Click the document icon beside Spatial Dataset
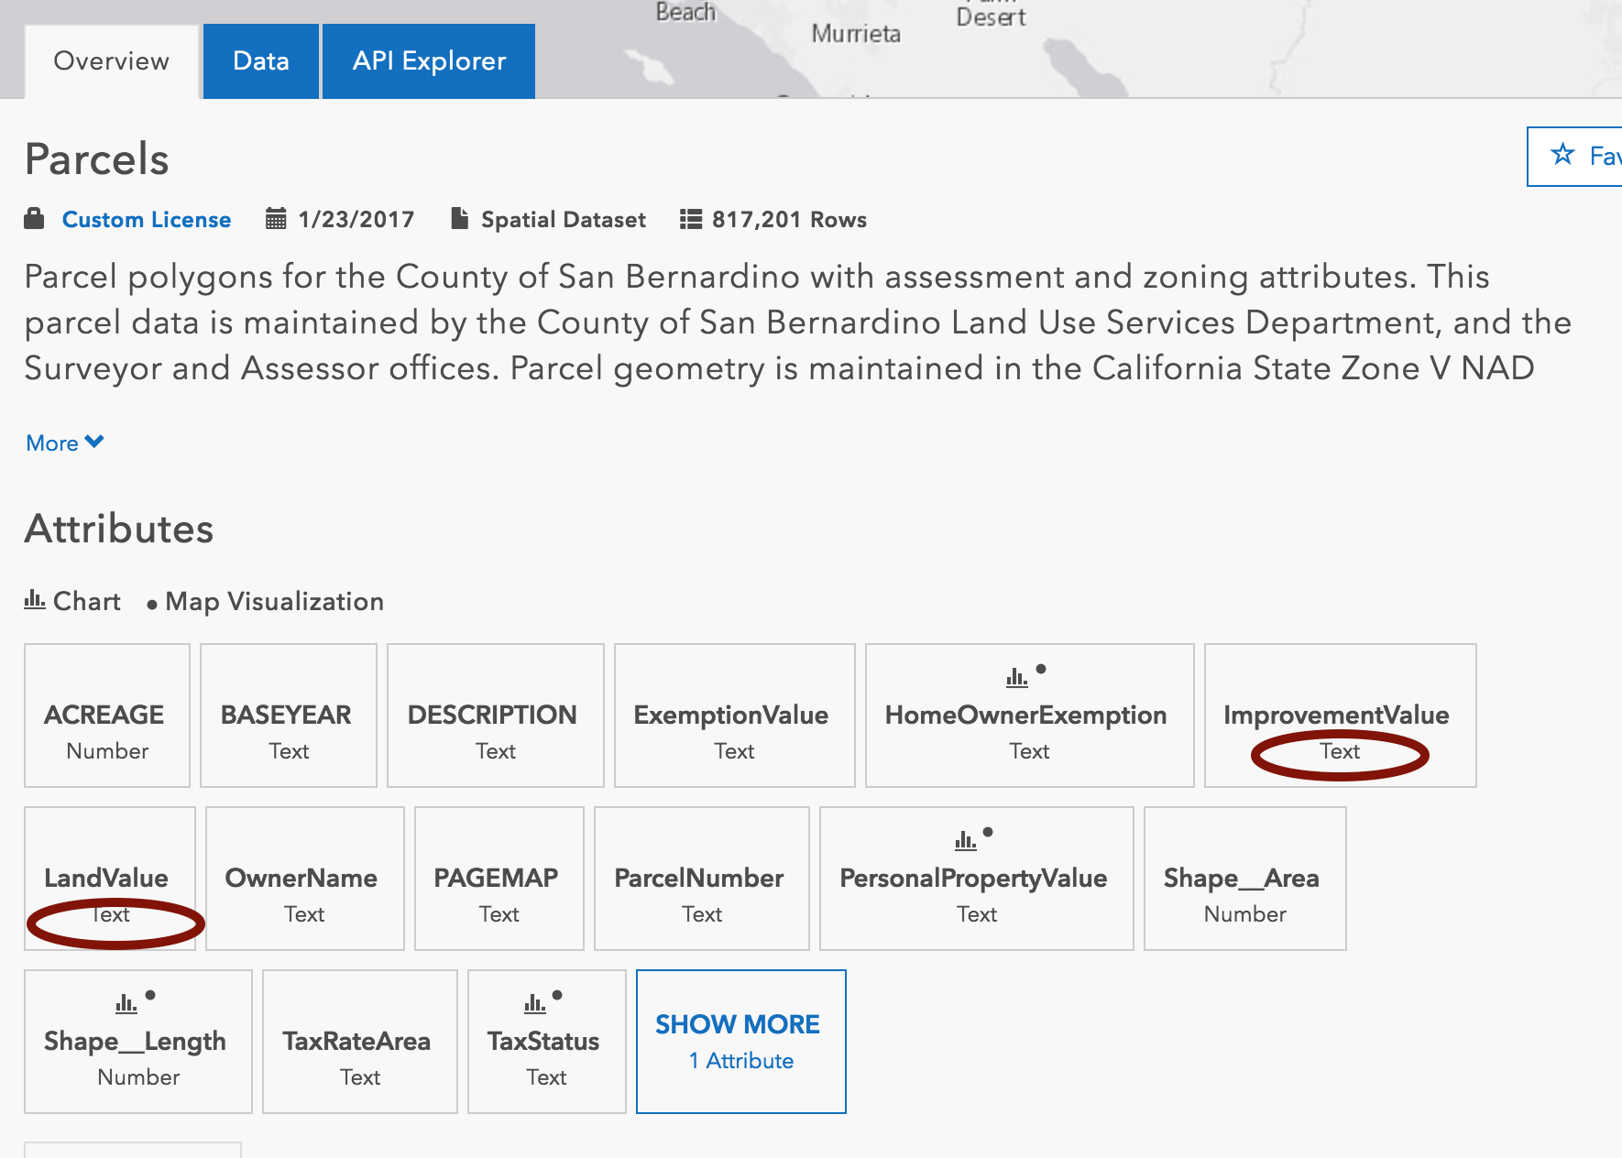 click(x=459, y=219)
